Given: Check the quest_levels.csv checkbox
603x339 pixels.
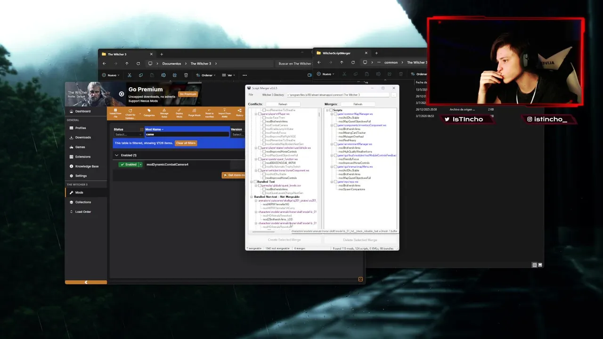Looking at the screenshot, I should point(260,186).
